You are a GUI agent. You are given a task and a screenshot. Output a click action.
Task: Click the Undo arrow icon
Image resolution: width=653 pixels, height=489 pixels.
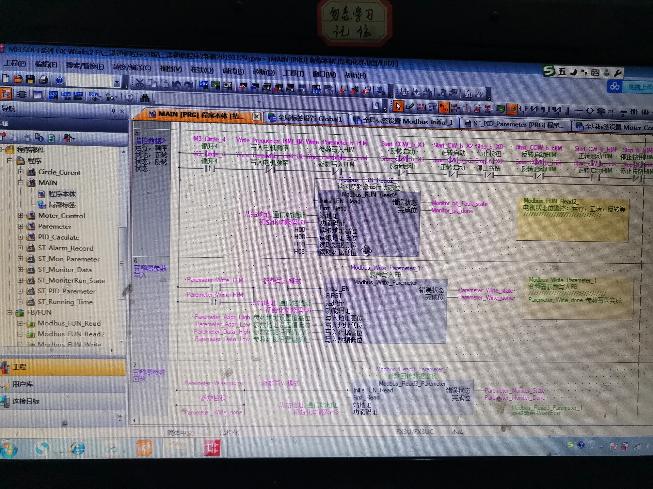(x=176, y=84)
